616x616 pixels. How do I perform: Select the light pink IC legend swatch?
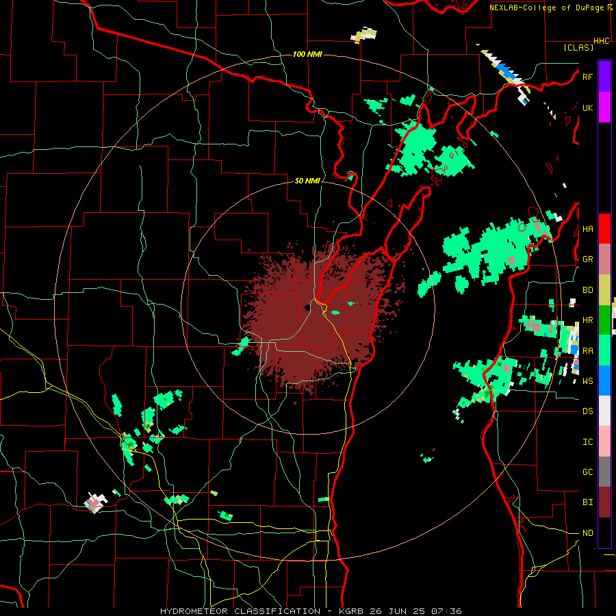[604, 441]
